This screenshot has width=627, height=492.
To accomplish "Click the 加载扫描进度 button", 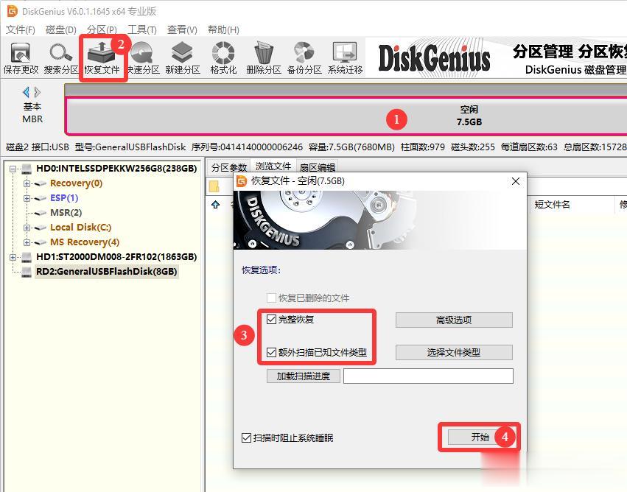I will pos(303,376).
